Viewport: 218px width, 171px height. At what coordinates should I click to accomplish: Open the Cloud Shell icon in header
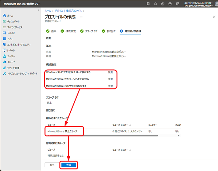tap(148, 4)
